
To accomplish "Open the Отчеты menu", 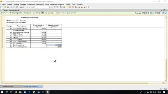I will click(47, 4).
